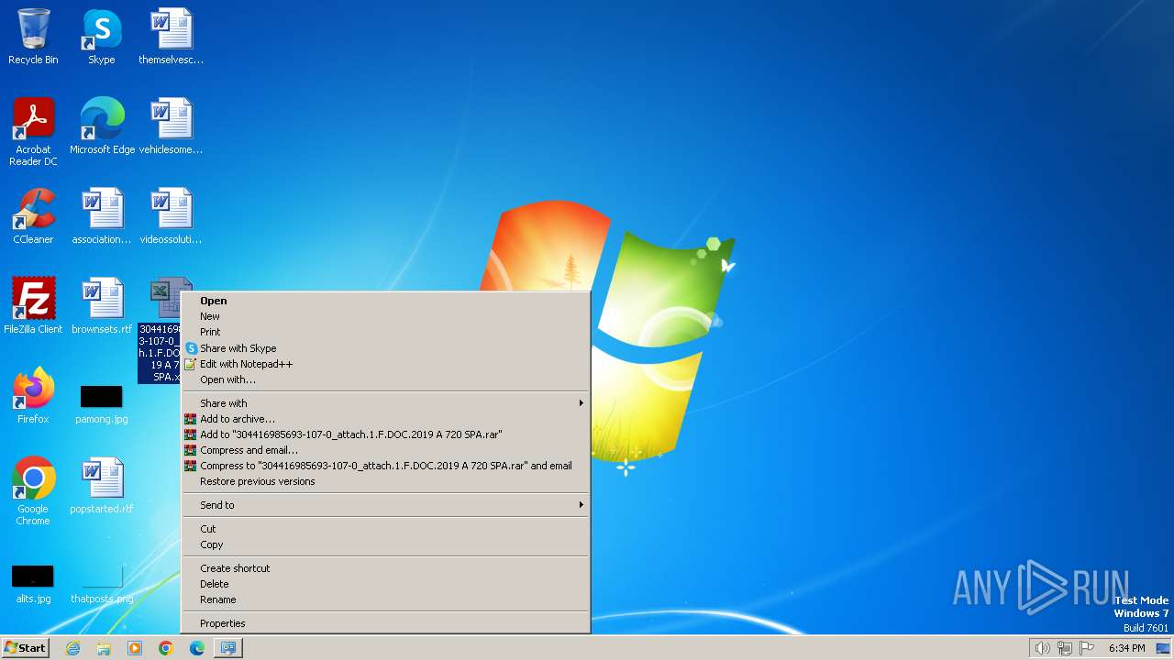Open the Recycle Bin desktop icon
Viewport: 1174px width, 660px height.
coord(33,37)
